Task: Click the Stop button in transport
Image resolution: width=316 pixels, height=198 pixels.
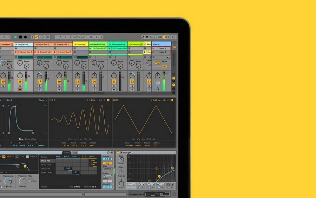Action: click(20, 37)
